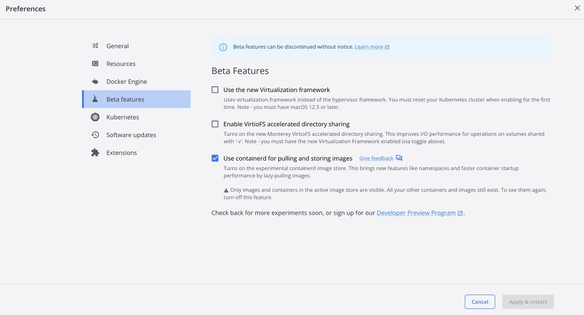Select the Beta features tab
The height and width of the screenshot is (315, 584).
click(x=136, y=99)
